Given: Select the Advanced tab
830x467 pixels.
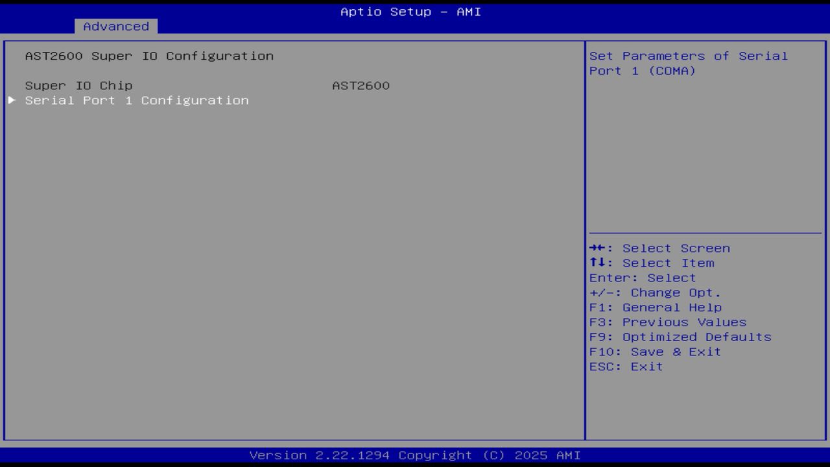Looking at the screenshot, I should click(x=115, y=26).
